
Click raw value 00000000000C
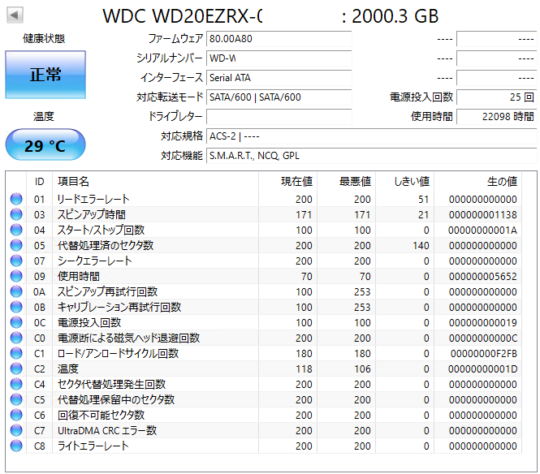tap(483, 338)
